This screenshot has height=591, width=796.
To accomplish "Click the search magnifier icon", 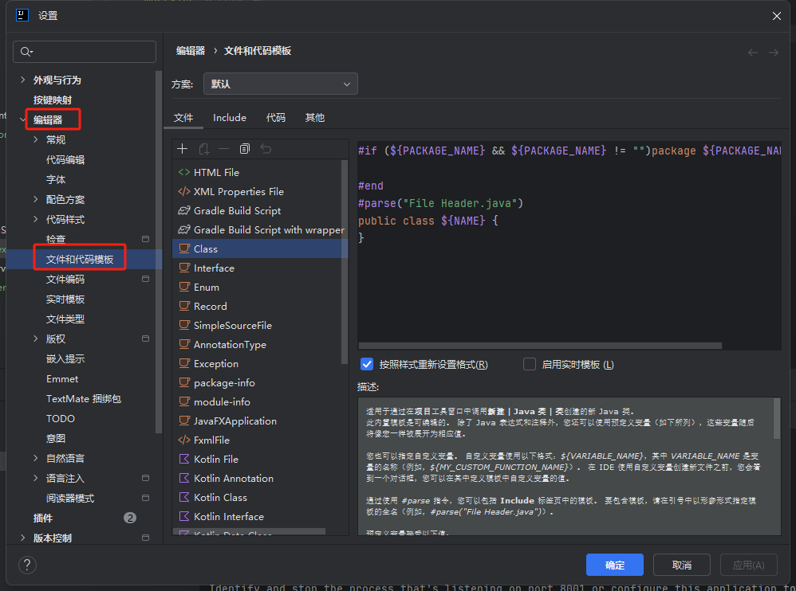I will coord(26,52).
